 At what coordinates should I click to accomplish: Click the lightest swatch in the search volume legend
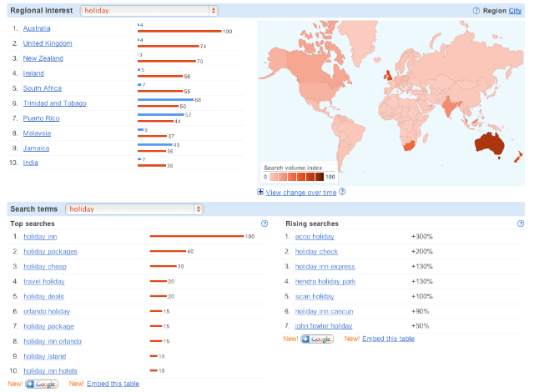274,177
